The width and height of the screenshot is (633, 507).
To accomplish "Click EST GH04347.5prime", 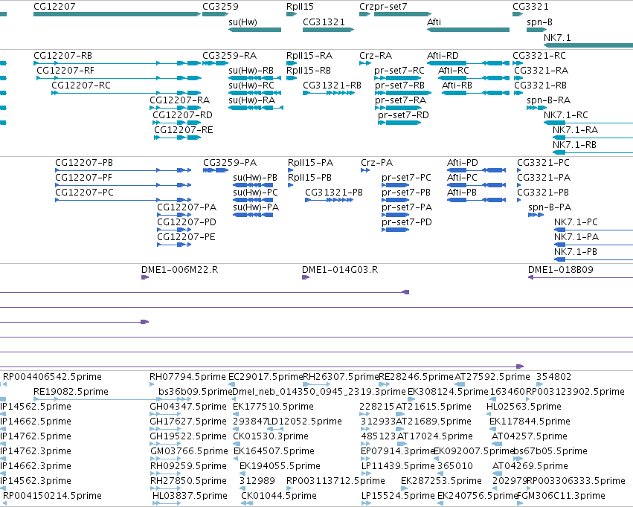I will [x=188, y=407].
